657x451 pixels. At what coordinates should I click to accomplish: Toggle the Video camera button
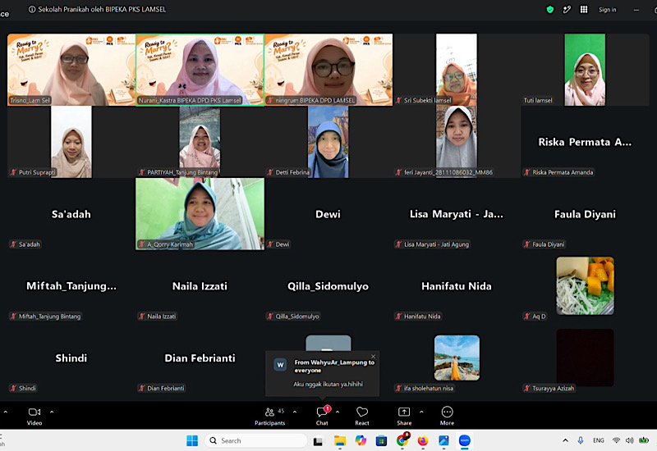pyautogui.click(x=34, y=417)
